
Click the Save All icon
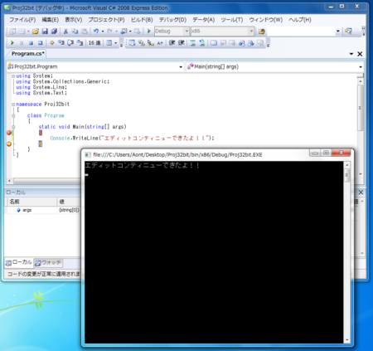click(54, 32)
